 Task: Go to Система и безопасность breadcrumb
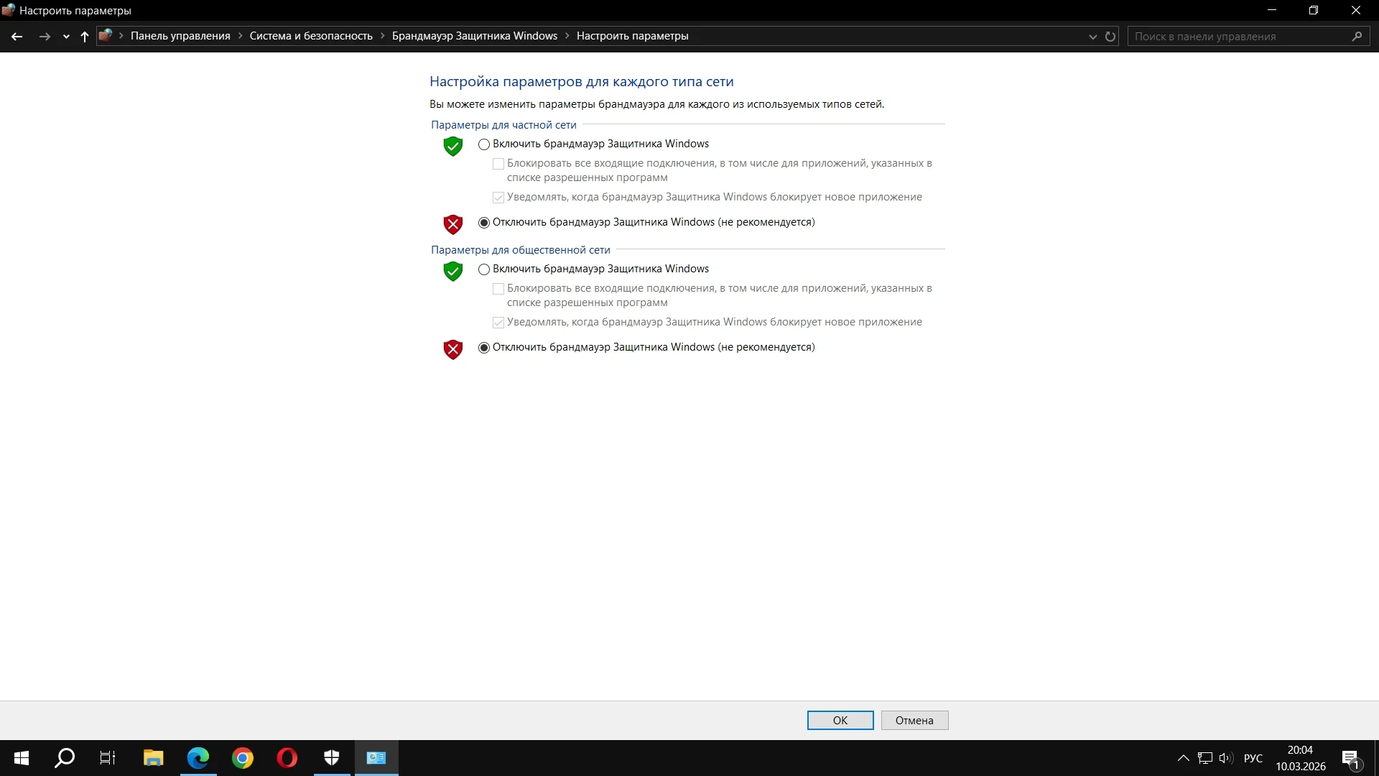coord(311,36)
